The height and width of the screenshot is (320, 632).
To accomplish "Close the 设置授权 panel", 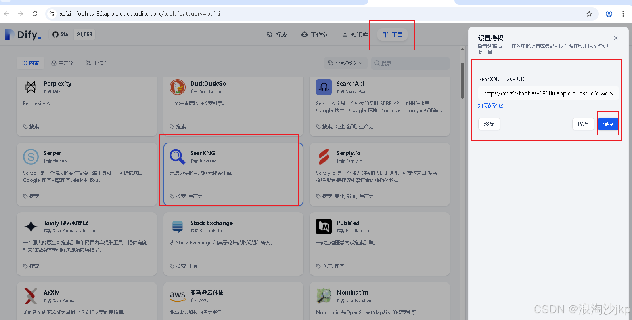I will point(616,38).
